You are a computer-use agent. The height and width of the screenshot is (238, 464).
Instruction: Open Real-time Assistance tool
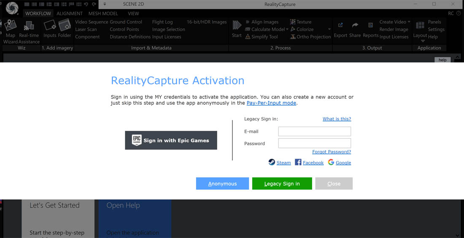pos(29,32)
